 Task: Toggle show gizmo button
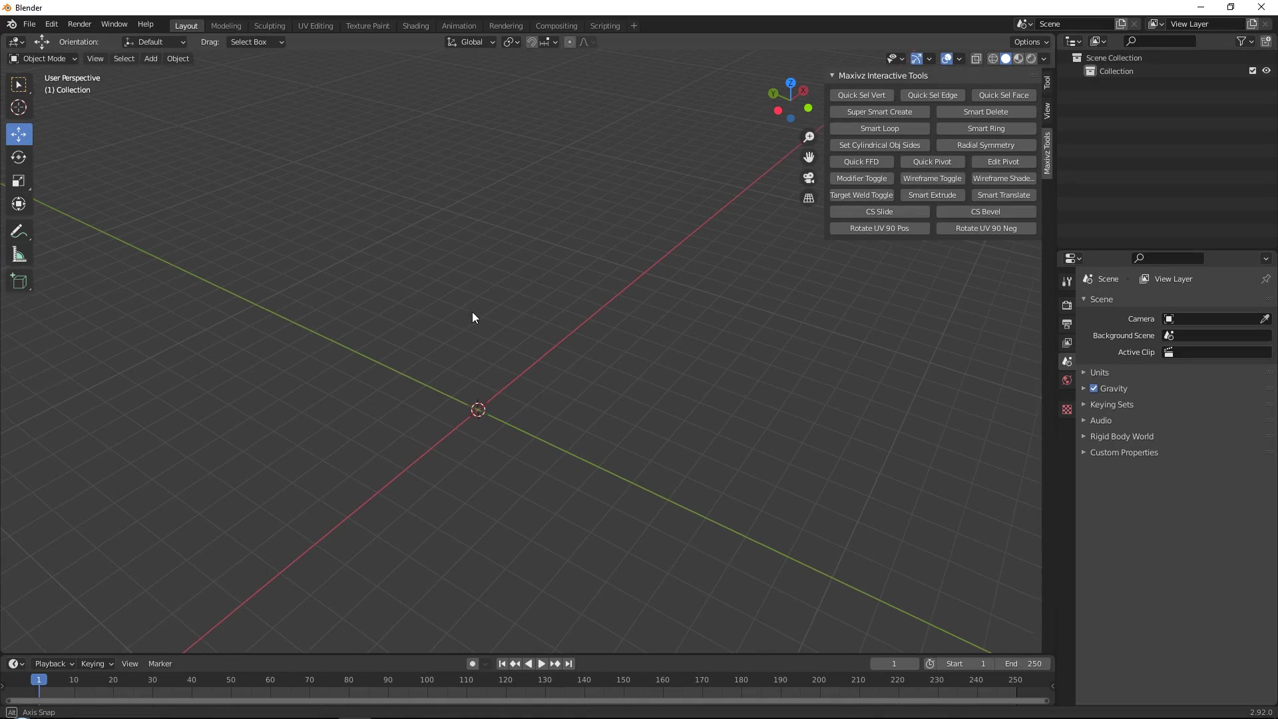coord(917,59)
